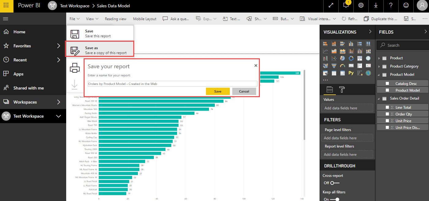Select the matrix visualization
Screen dimensions: 429x201
point(343,73)
